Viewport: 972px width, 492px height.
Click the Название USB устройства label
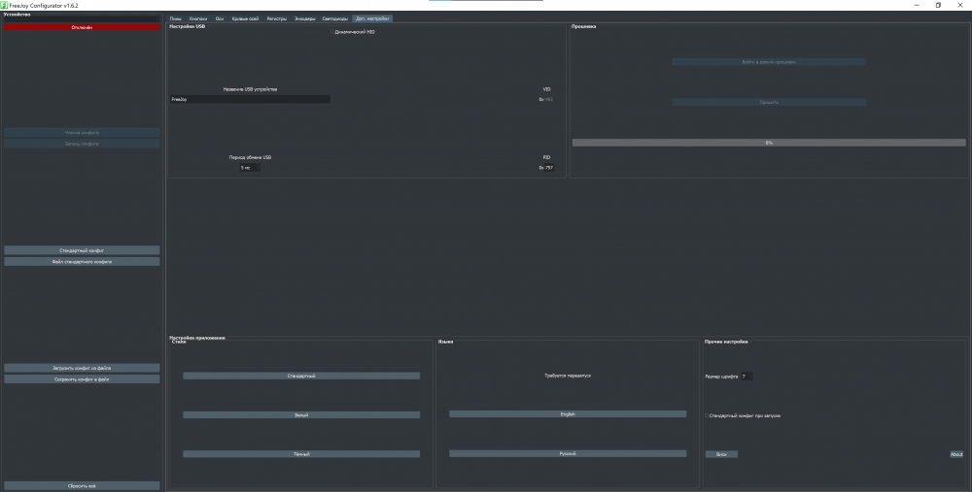pyautogui.click(x=250, y=89)
